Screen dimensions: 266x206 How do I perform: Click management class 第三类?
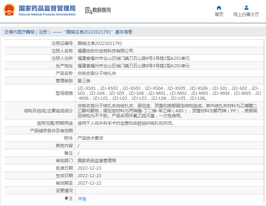click(x=84, y=81)
